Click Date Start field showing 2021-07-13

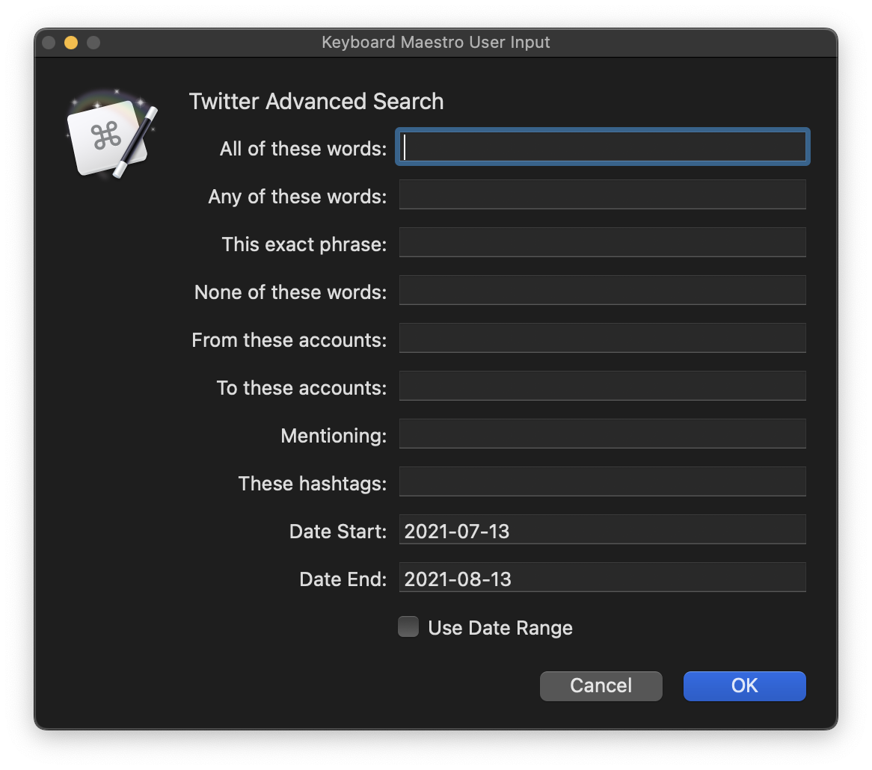tap(602, 529)
